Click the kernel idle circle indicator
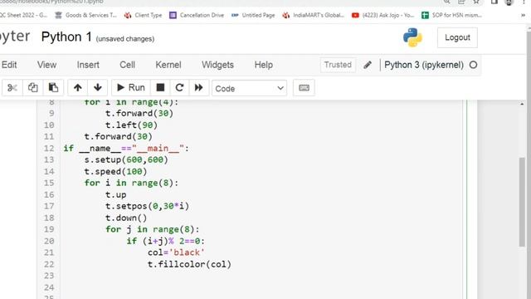This screenshot has height=299, width=531. click(474, 65)
